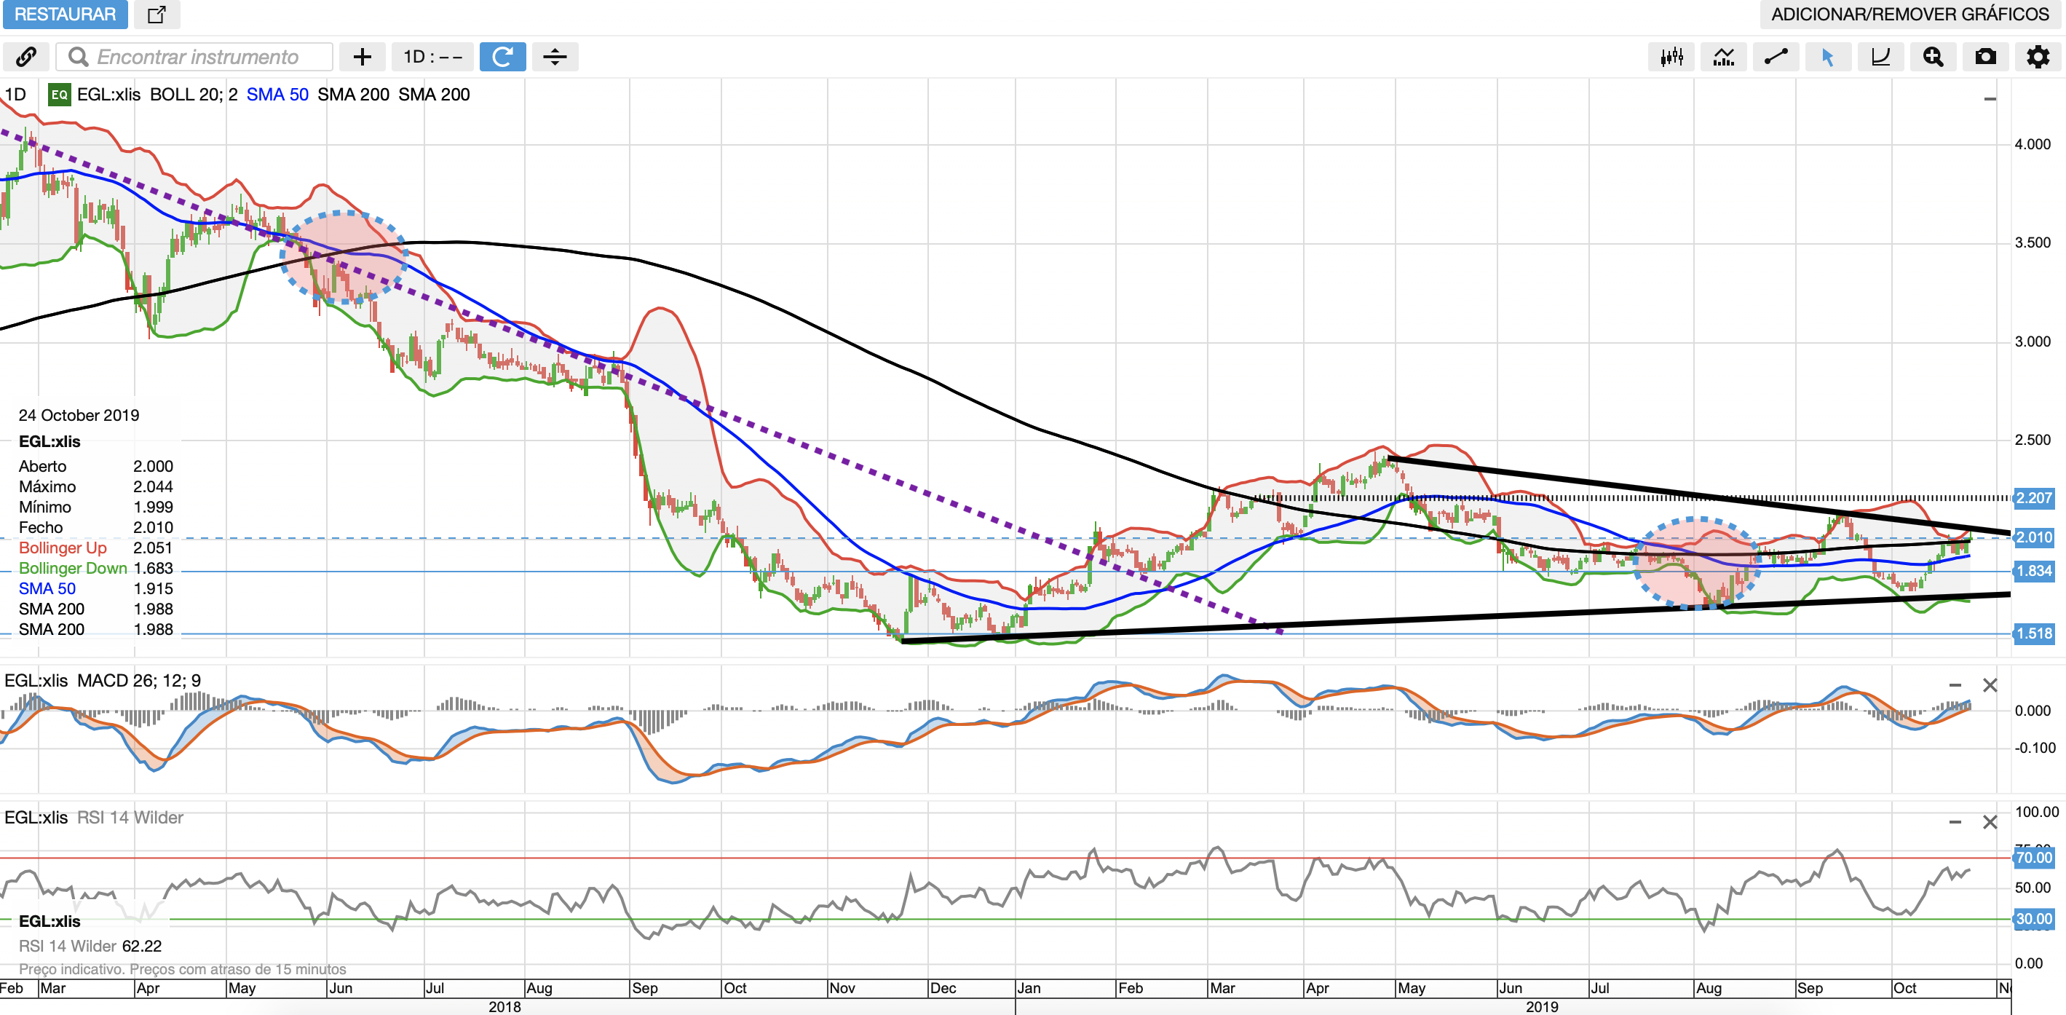Click the Encontrar instrumento search field
Screen dimensions: 2066x1015
click(x=197, y=57)
